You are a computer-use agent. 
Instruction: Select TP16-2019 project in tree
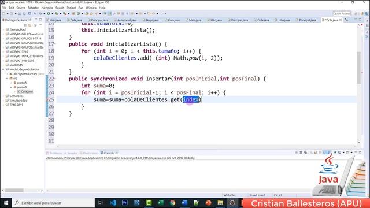[x=14, y=105]
